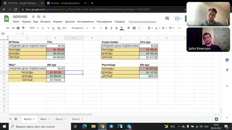This screenshot has width=232, height=130.
Task: Open the all sheets list button
Action: (16, 119)
